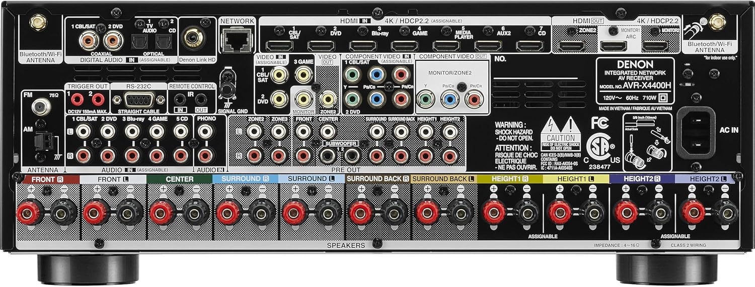Click HDMI input 5 MEDIA PLAYER
Viewport: 755px width, 287px height.
tap(446, 47)
